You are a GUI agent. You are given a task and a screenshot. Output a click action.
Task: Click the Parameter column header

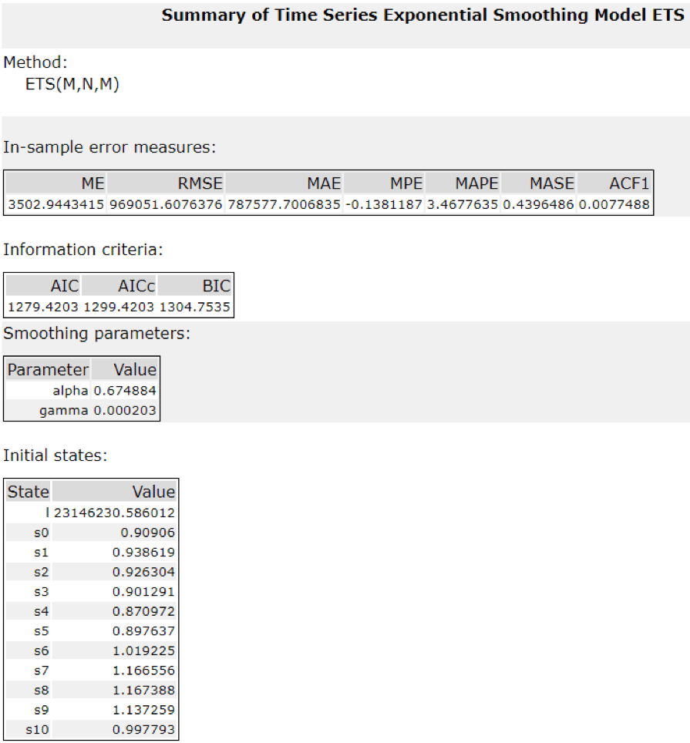coord(48,369)
